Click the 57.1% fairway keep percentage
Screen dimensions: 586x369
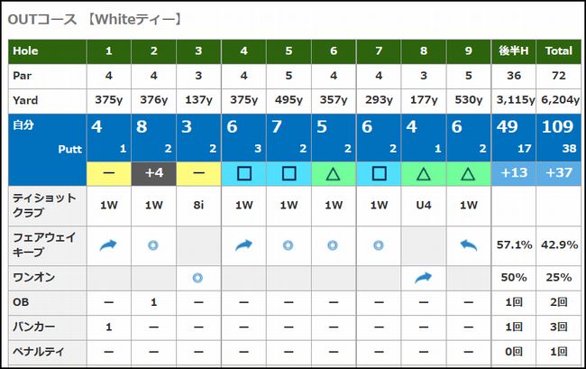pos(514,244)
